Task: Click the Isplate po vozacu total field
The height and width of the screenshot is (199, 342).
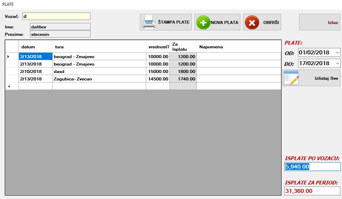Action: click(x=312, y=167)
